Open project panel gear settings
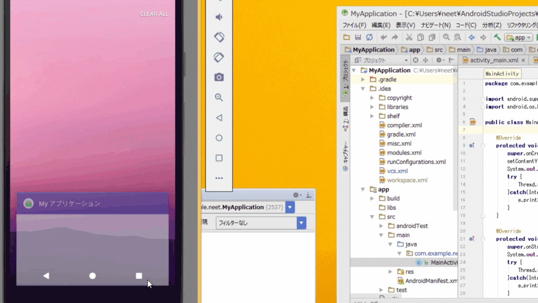 (x=439, y=60)
